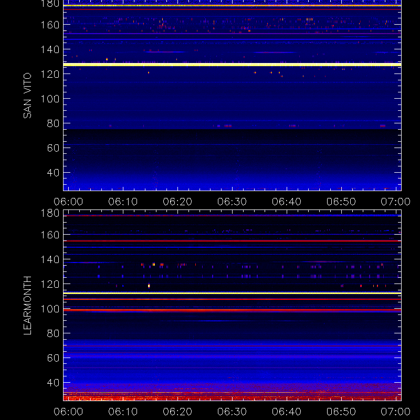Select 06:10 time label under San Vito plot
Screen dimensions: 420x420
pyautogui.click(x=123, y=202)
